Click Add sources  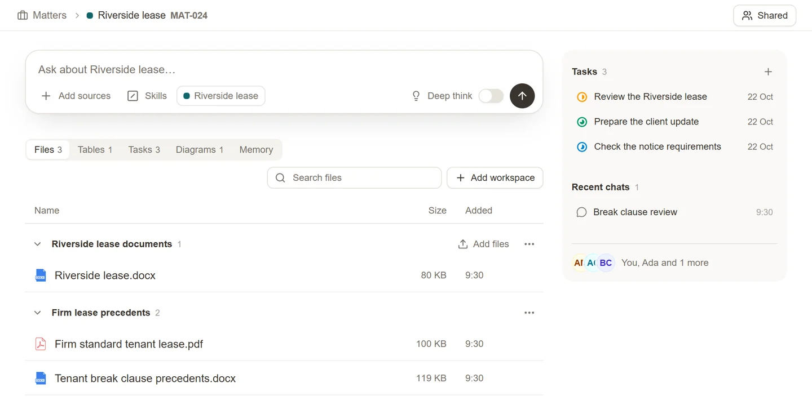(76, 96)
